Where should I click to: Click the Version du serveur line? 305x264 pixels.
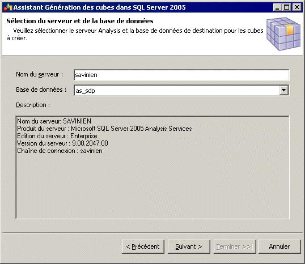62,143
